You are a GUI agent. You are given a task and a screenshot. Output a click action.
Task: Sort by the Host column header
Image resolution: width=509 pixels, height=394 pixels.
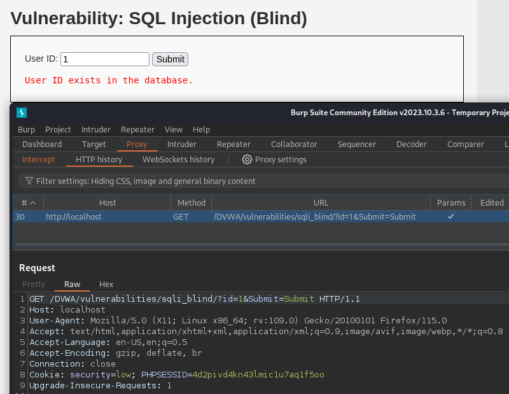pyautogui.click(x=108, y=203)
